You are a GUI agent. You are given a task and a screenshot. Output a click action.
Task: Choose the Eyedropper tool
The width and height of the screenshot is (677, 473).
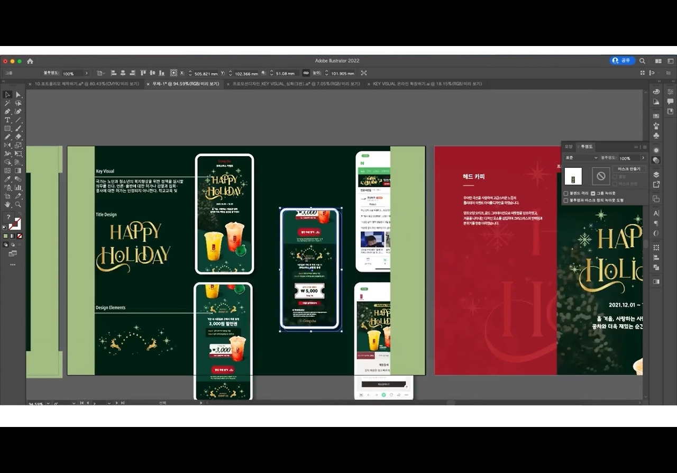7,179
